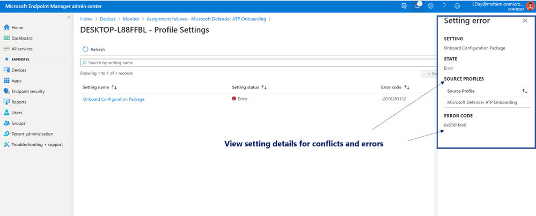
Task: Open the Onboard Configuration Package link
Action: [114, 99]
